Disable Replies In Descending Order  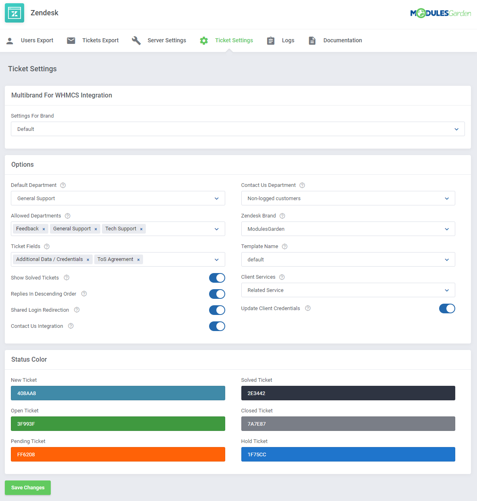coord(217,294)
